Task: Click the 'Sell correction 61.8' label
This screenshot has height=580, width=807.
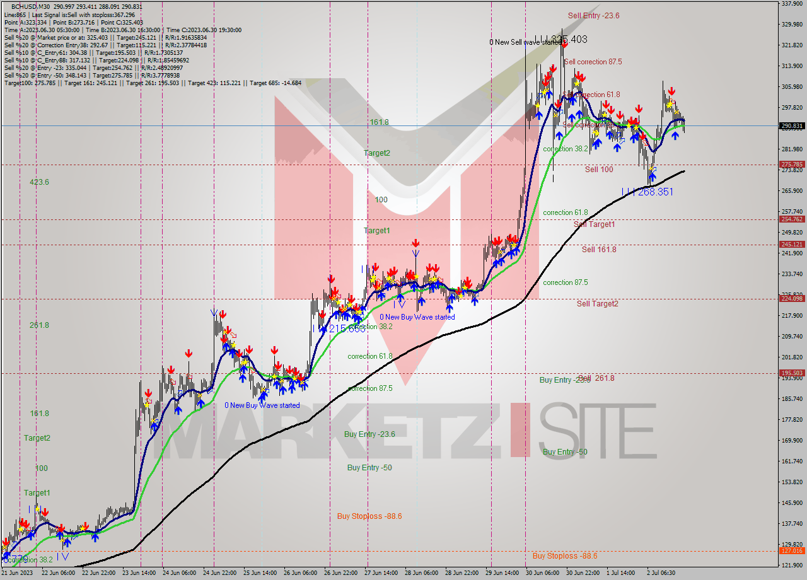Action: (593, 95)
